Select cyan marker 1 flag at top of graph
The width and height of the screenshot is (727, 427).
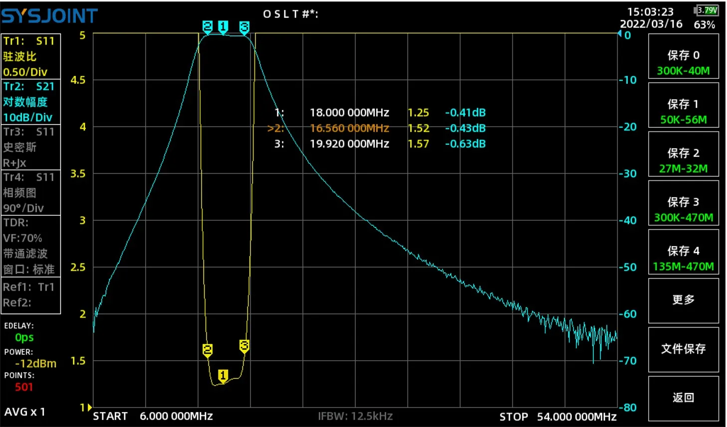tap(223, 27)
